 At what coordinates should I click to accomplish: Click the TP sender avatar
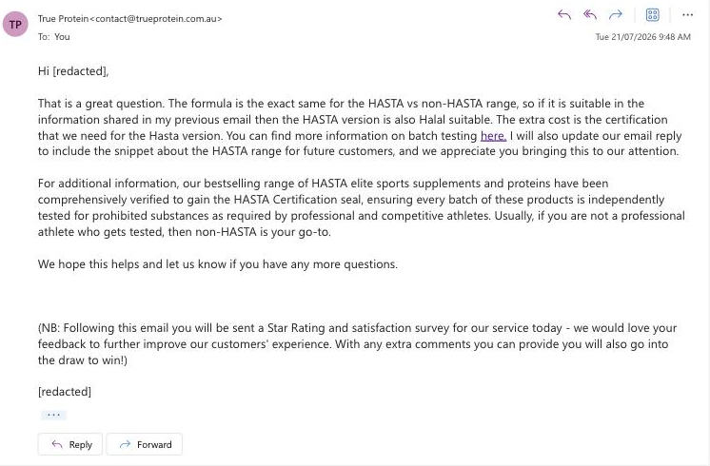click(15, 24)
